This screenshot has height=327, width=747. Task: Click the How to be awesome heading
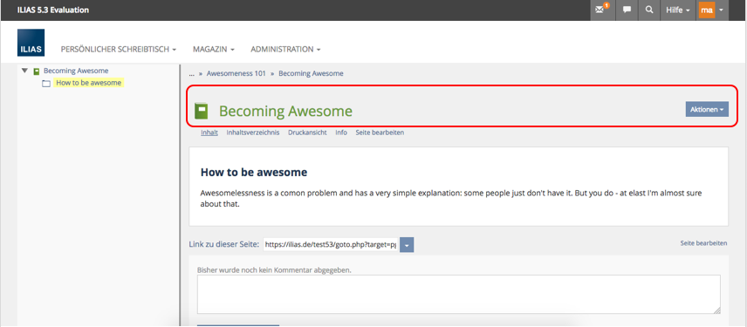click(253, 173)
